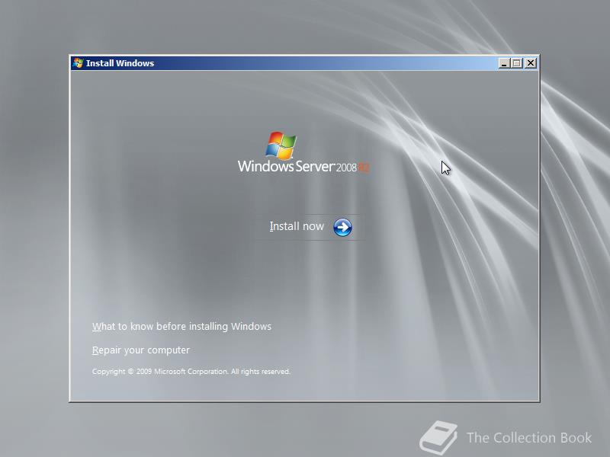
Task: Click the Copyright 2009 Microsoft Corporation text
Action: tap(191, 372)
